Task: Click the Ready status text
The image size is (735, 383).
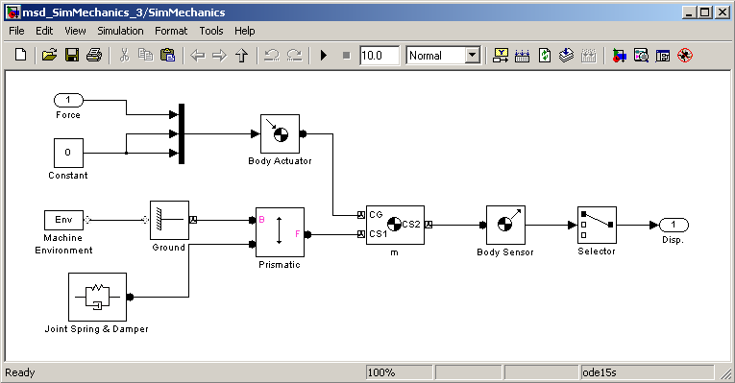Action: point(19,372)
